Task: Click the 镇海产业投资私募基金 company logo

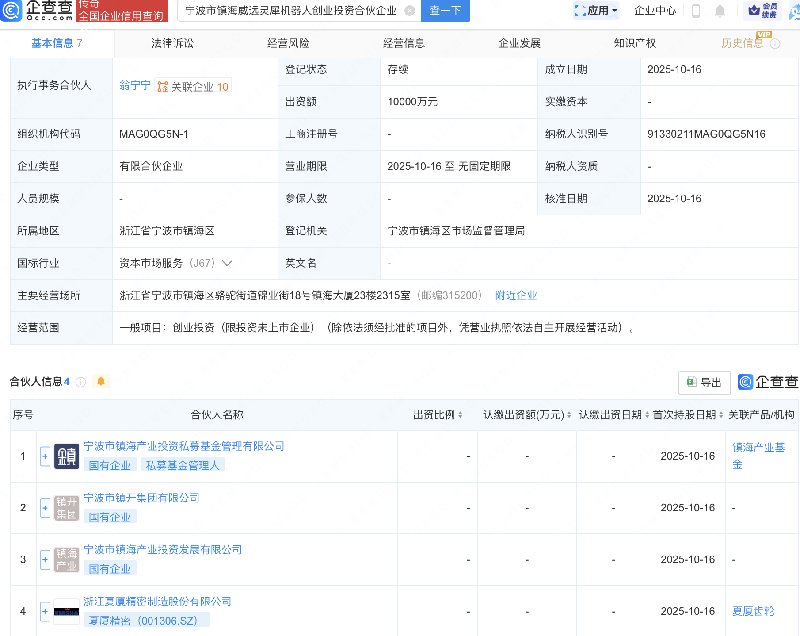Action: 67,456
